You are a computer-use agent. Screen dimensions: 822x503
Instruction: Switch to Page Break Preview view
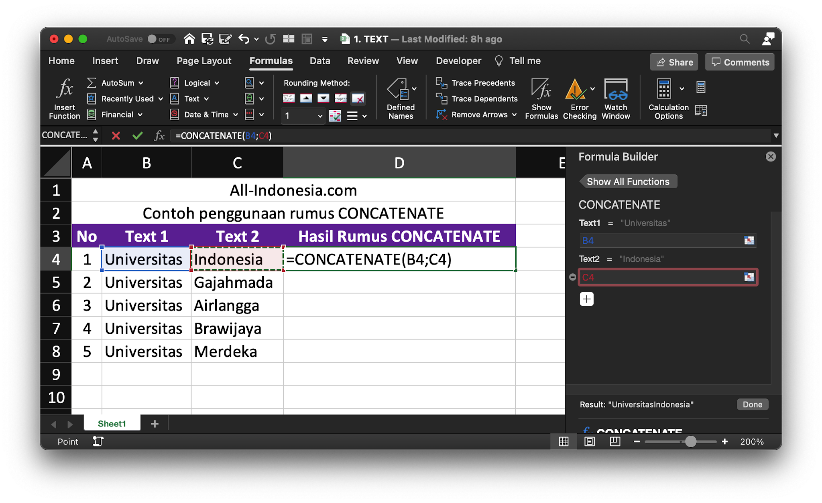615,442
